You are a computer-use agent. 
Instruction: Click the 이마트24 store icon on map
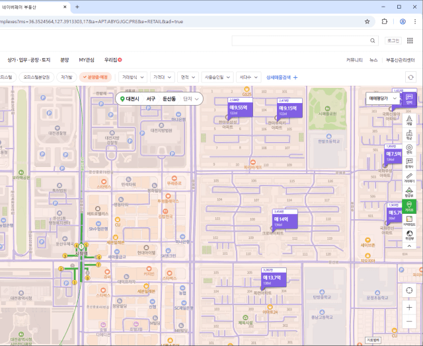[270, 307]
